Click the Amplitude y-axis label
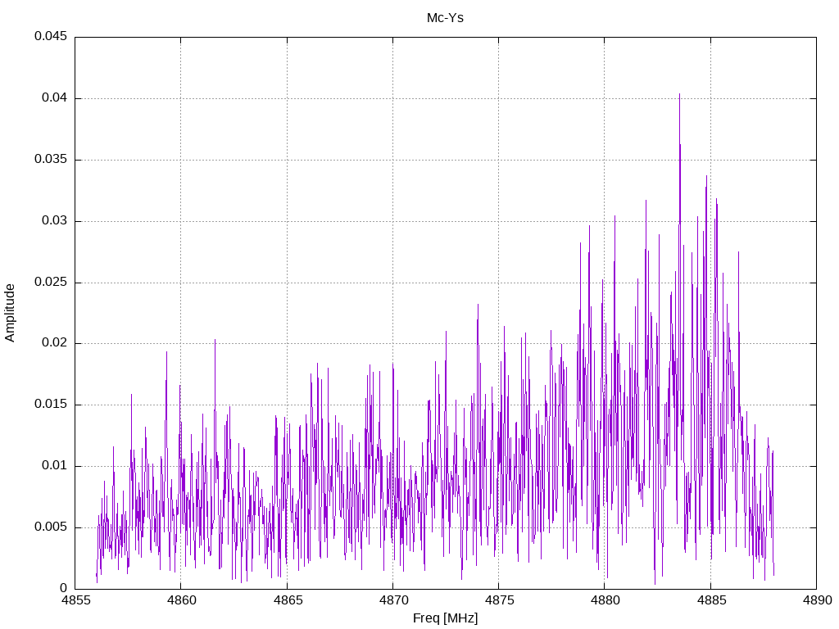 coord(11,312)
